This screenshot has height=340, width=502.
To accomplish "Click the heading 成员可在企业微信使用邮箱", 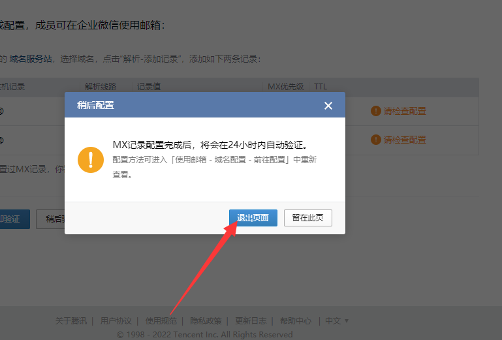I will (100, 25).
